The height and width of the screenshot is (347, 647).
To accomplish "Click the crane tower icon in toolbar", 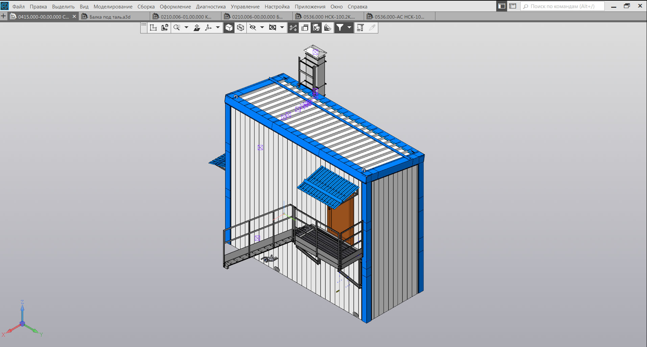I will pyautogui.click(x=360, y=28).
